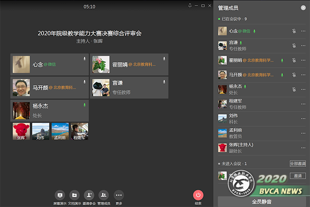This screenshot has height=207, width=310.
Task: Start 屏幕演示 screen sharing
Action: click(x=60, y=195)
